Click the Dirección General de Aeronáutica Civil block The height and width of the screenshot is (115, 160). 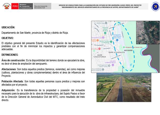pos(42,6)
